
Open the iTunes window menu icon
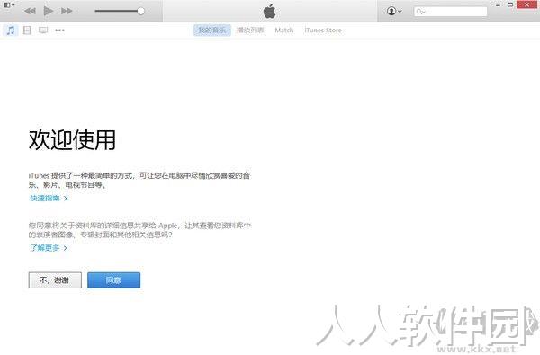click(9, 5)
